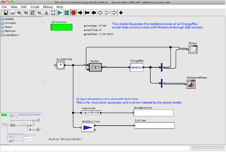Click the relation diamond before Expression input

coord(73,113)
